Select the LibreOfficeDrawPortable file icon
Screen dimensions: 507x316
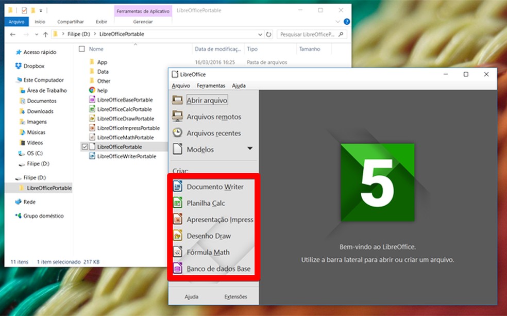point(92,119)
